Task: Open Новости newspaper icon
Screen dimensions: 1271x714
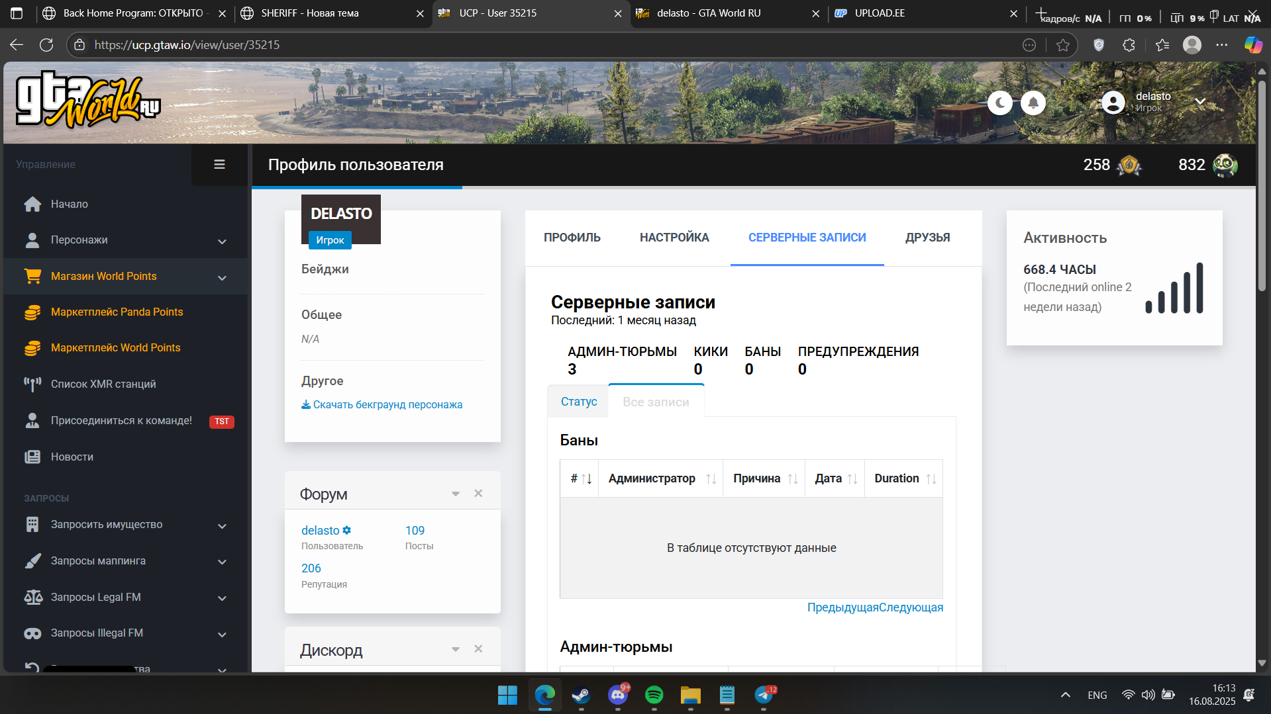Action: pos(32,457)
